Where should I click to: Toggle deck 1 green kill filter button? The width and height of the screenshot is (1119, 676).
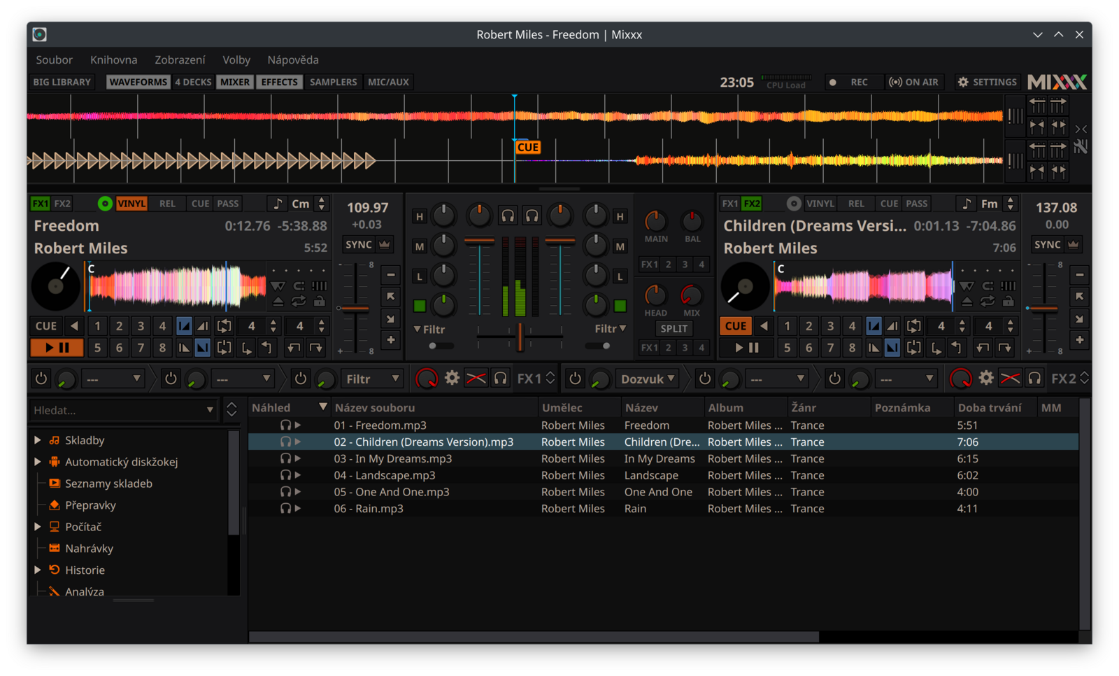pos(420,306)
